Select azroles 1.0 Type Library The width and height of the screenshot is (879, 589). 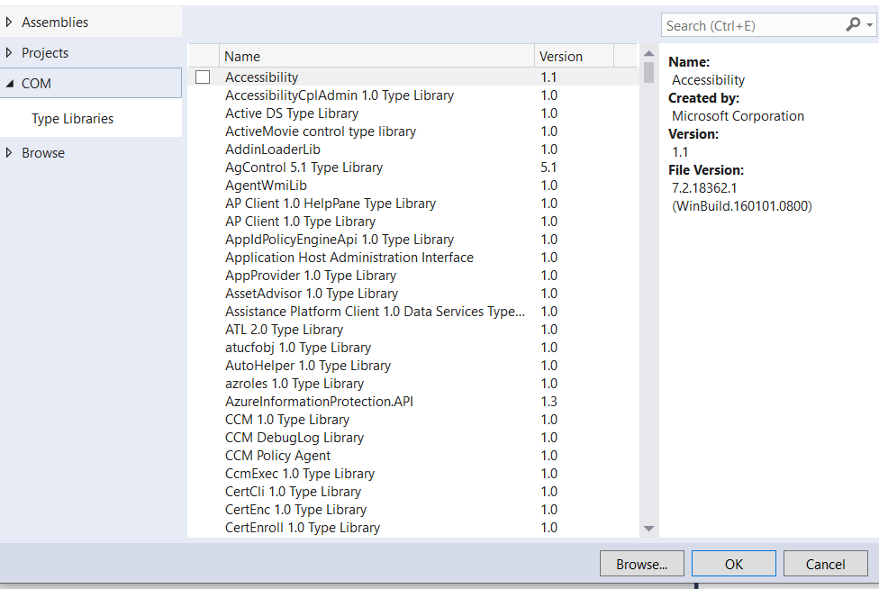click(413, 384)
